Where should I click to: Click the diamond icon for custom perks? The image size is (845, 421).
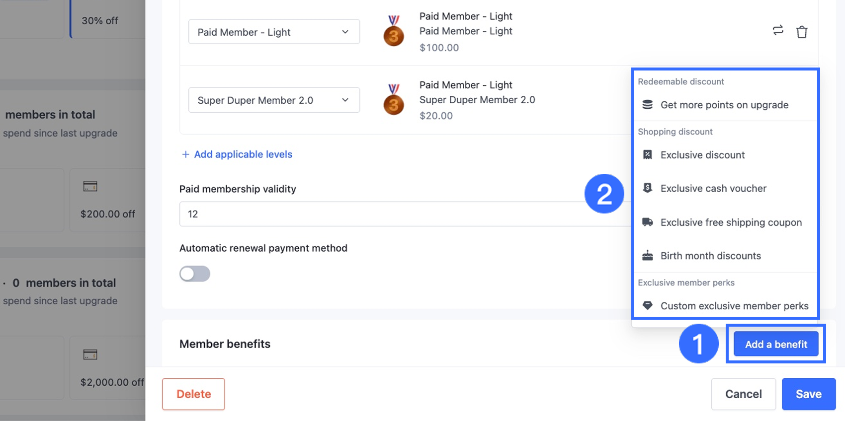[647, 305]
